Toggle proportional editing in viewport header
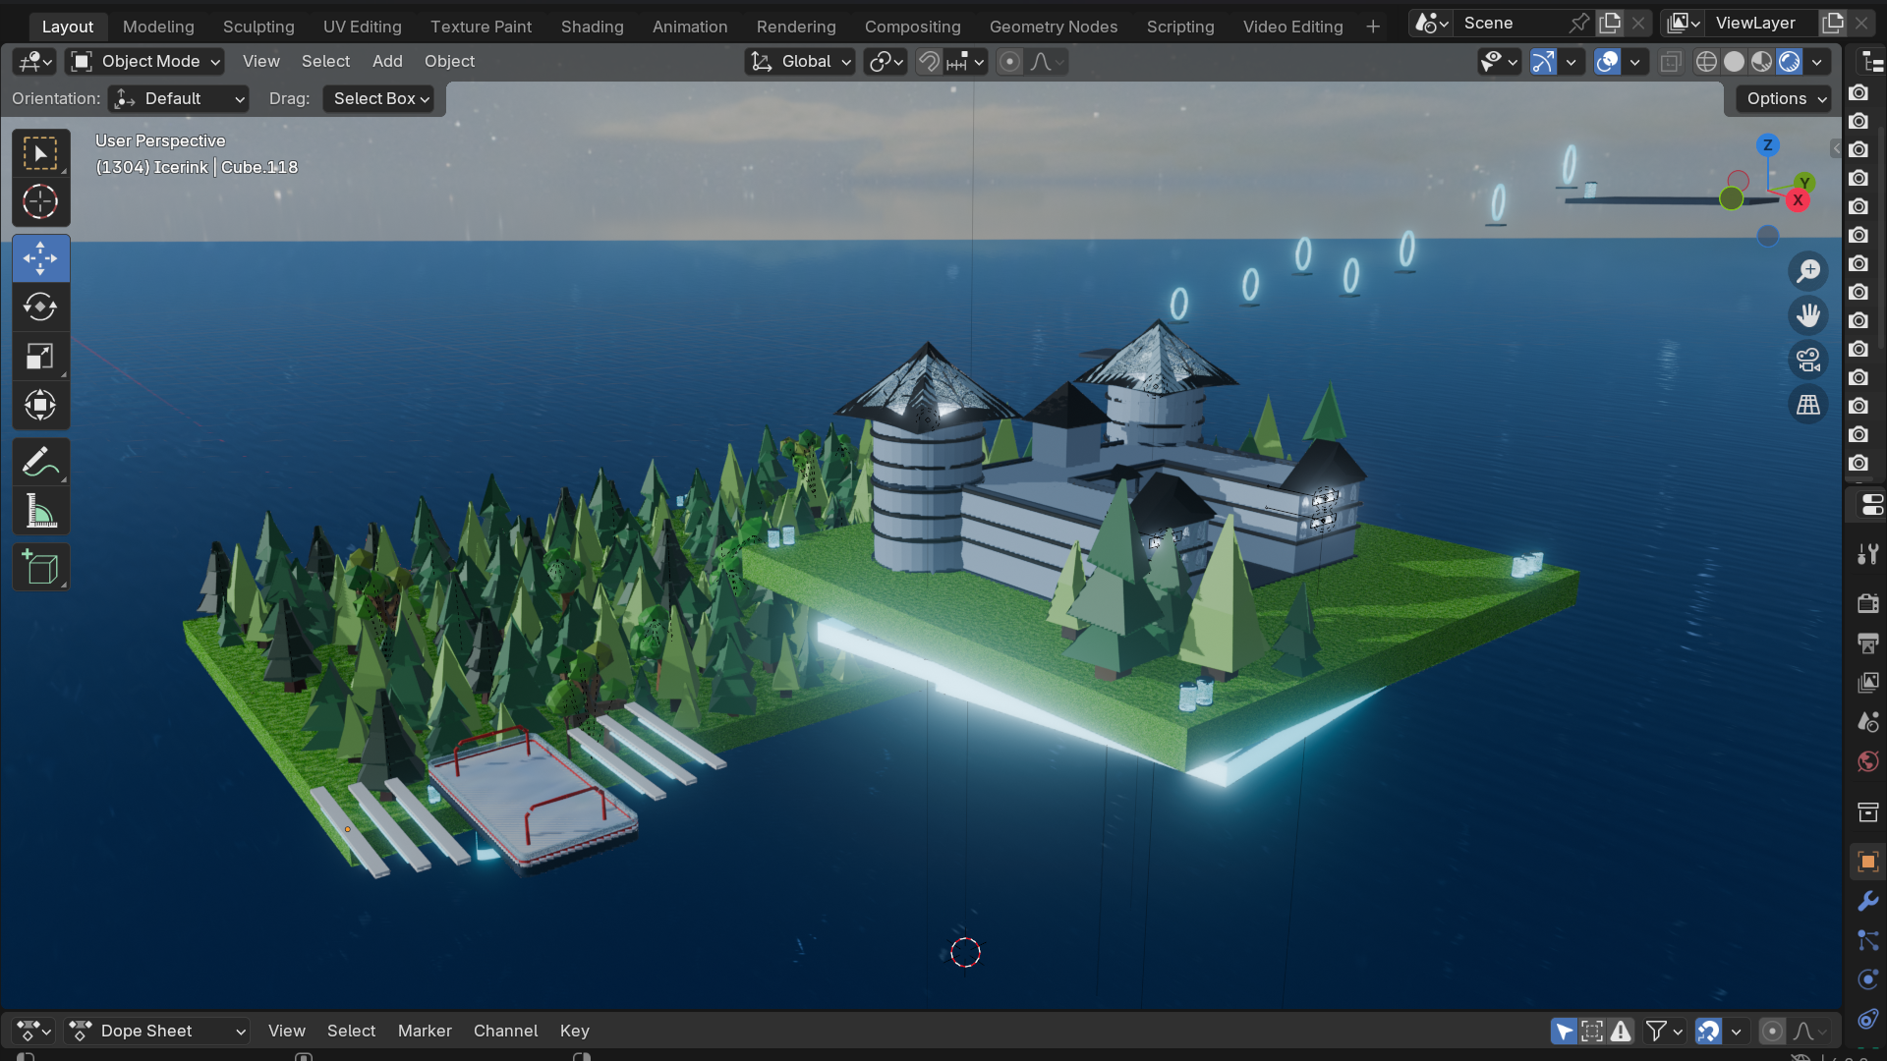The image size is (1887, 1061). 1009,62
